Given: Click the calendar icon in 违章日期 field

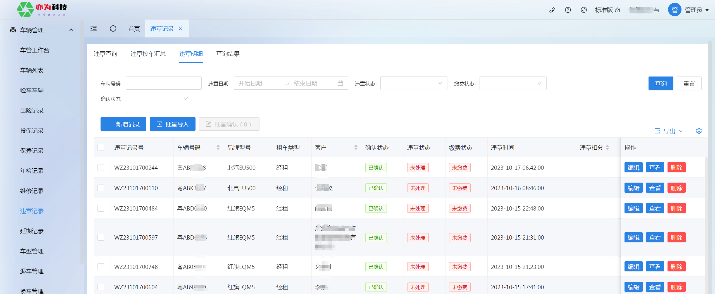Looking at the screenshot, I should point(340,83).
